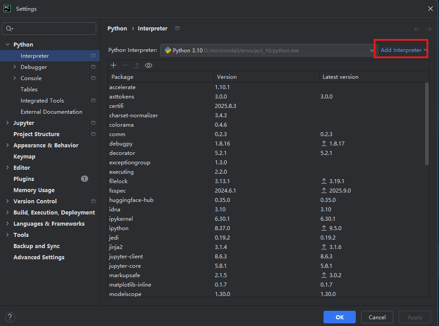This screenshot has height=326, width=439.
Task: Open the Keymap settings page
Action: [50, 157]
